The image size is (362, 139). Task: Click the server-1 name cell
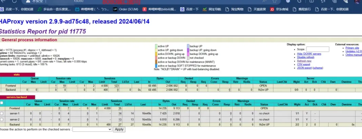coord(15,113)
